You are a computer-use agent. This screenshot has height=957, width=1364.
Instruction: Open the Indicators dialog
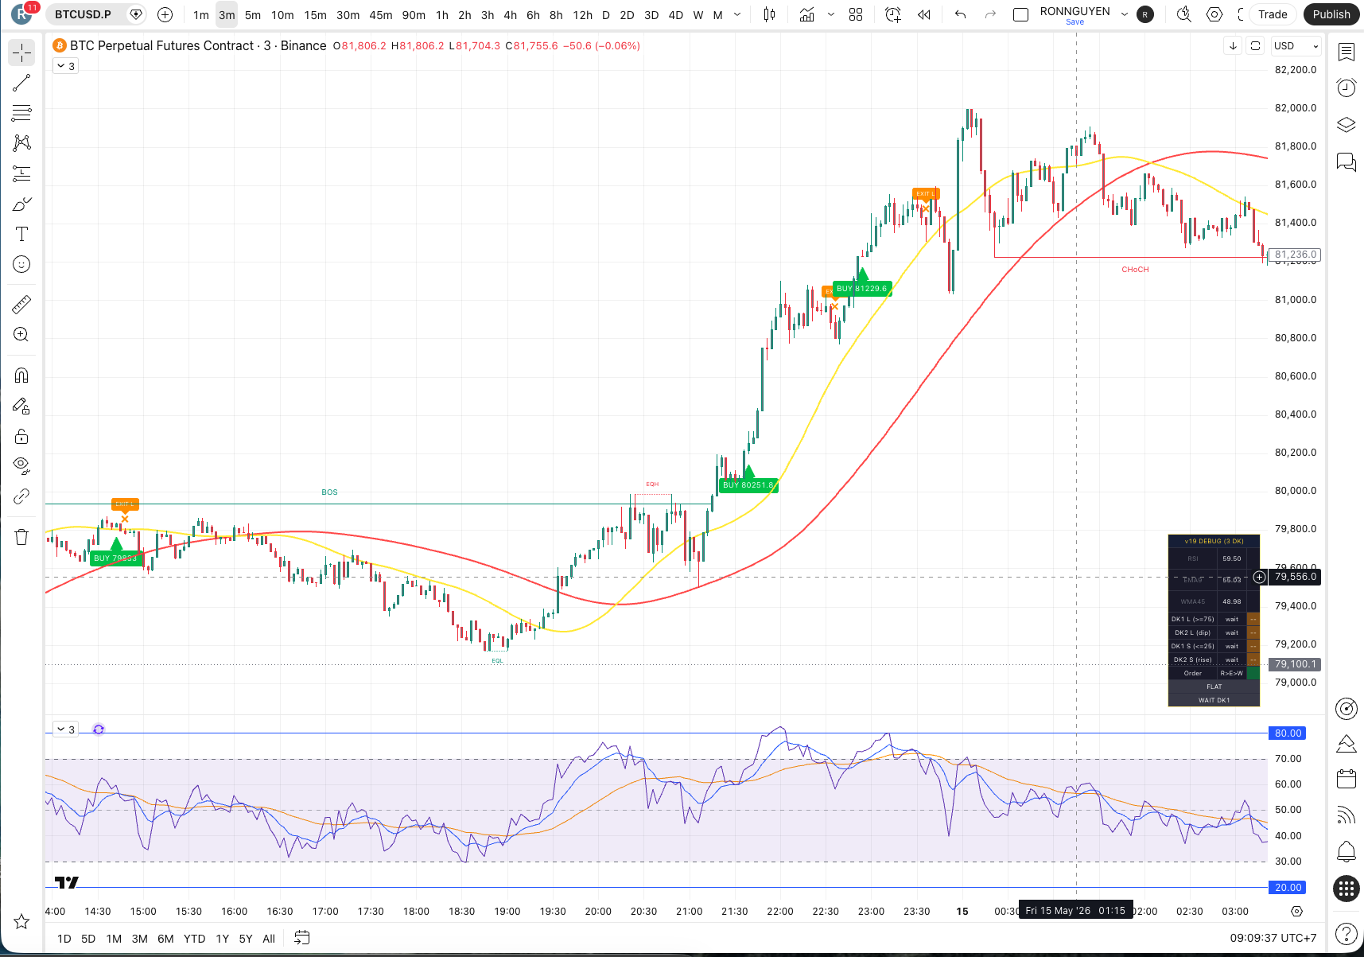[x=807, y=14]
